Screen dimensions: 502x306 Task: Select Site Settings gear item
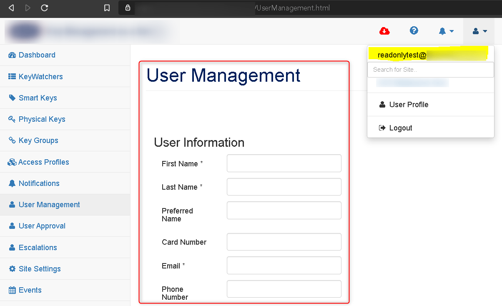point(40,269)
